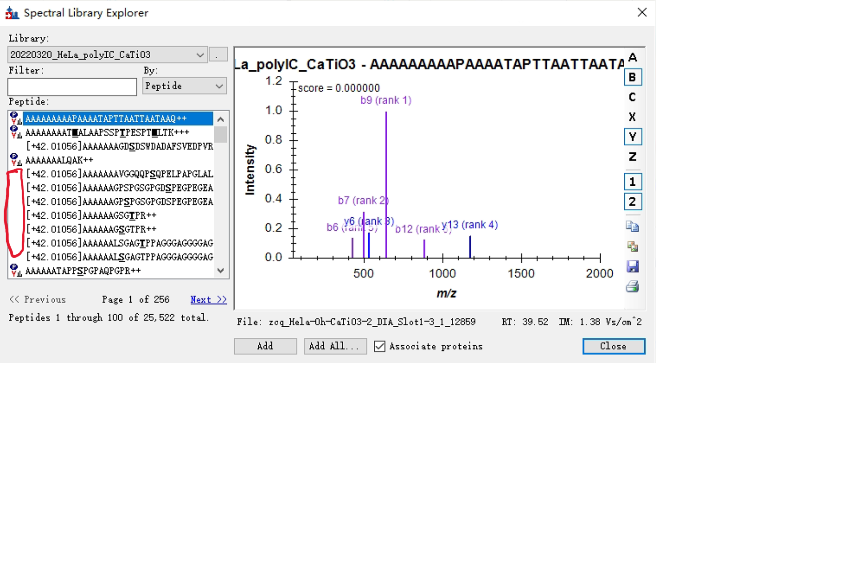Click the copy metafile image icon
863x576 pixels.
point(632,246)
